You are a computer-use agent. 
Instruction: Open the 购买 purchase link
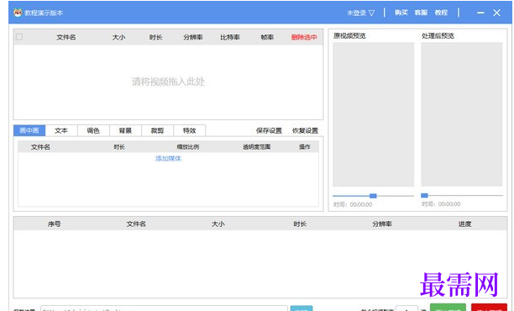click(x=401, y=13)
